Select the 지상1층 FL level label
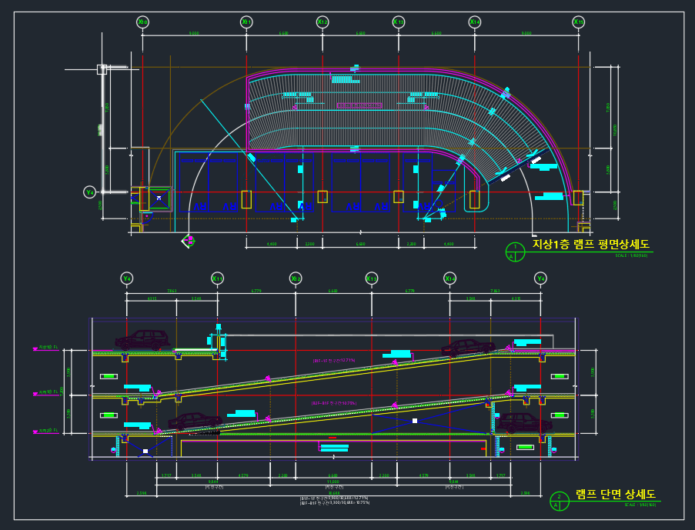 point(48,347)
